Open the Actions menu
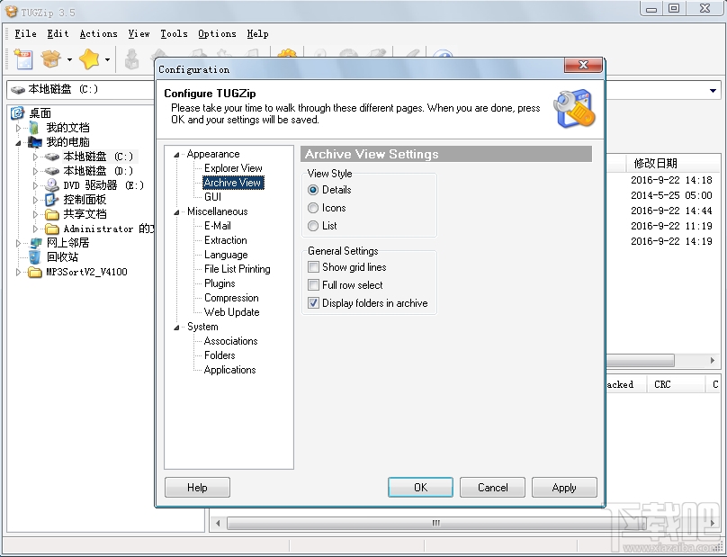Image resolution: width=727 pixels, height=557 pixels. [98, 34]
